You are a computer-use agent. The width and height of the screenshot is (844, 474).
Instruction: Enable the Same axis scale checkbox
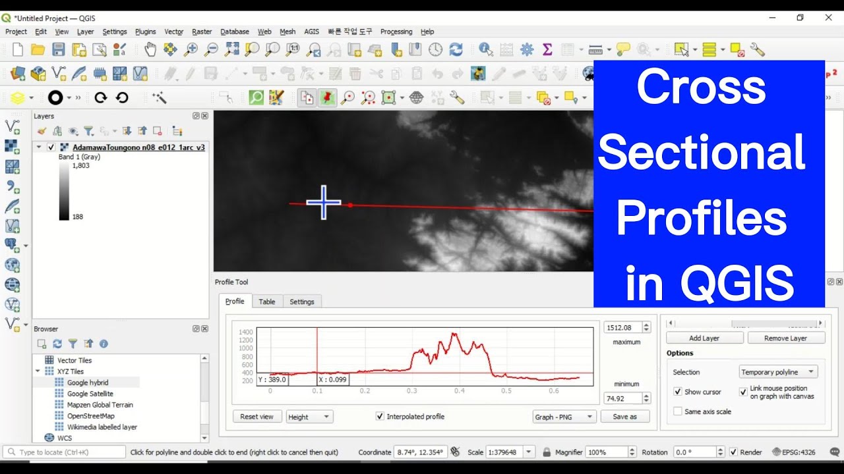(678, 411)
